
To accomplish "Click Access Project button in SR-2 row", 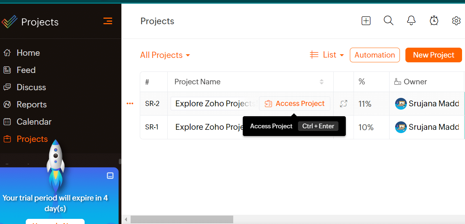I will tap(295, 104).
